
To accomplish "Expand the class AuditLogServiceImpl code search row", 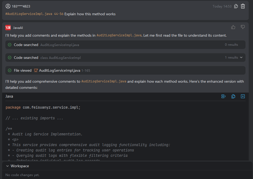I will point(60,58).
